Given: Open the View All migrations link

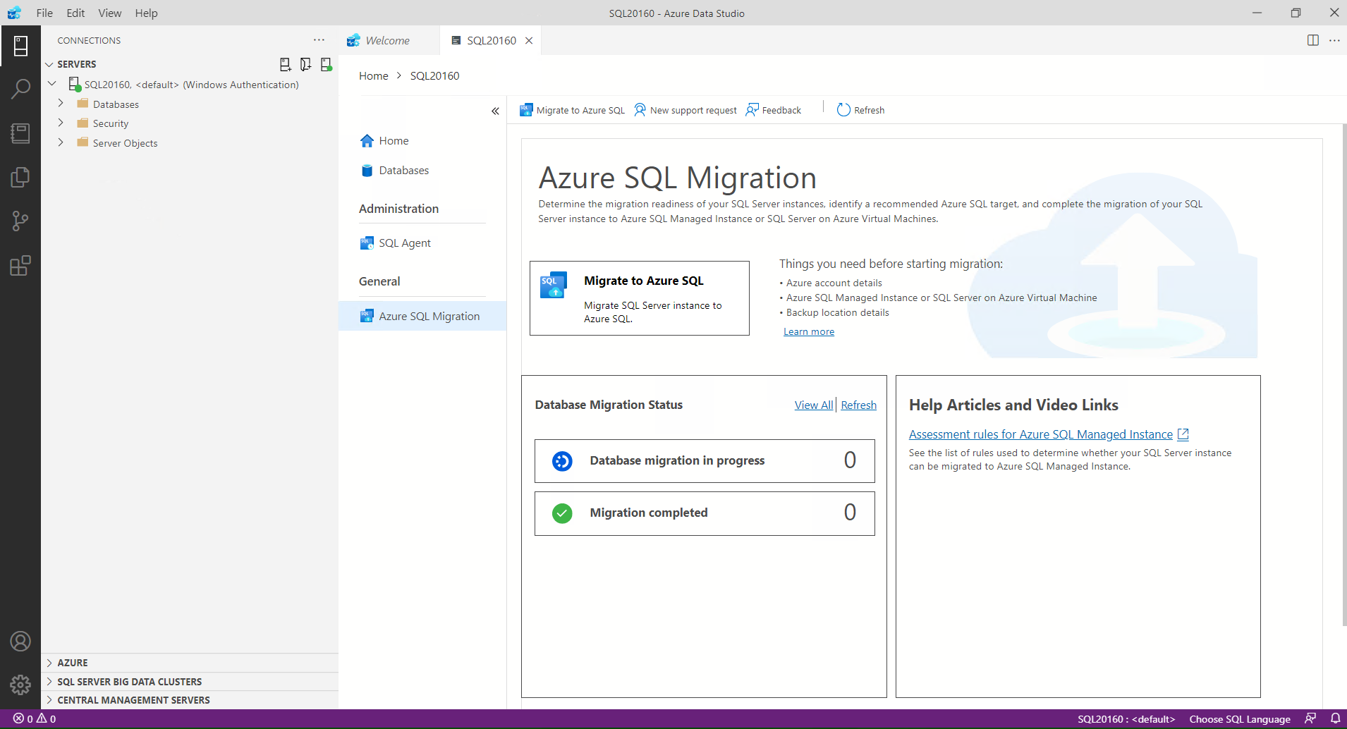Looking at the screenshot, I should [x=813, y=405].
